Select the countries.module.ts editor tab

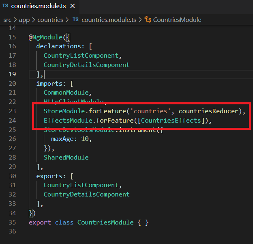(39, 6)
